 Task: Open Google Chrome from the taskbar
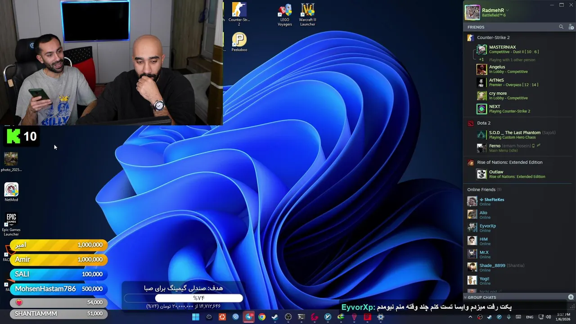point(262,317)
